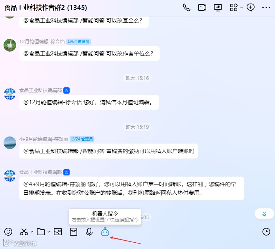Click the reply about 私人账户第一时间转账

132,188
